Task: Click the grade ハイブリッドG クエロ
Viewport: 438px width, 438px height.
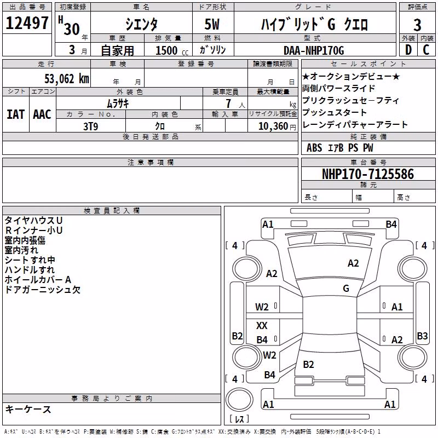Action: point(314,25)
